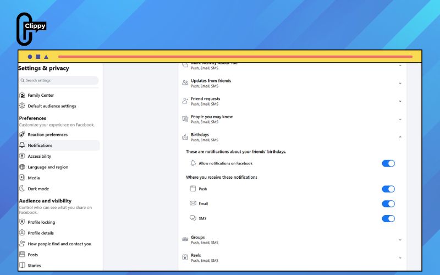This screenshot has height=275, width=440.
Task: Expand the Groups section chevron
Action: click(x=400, y=240)
